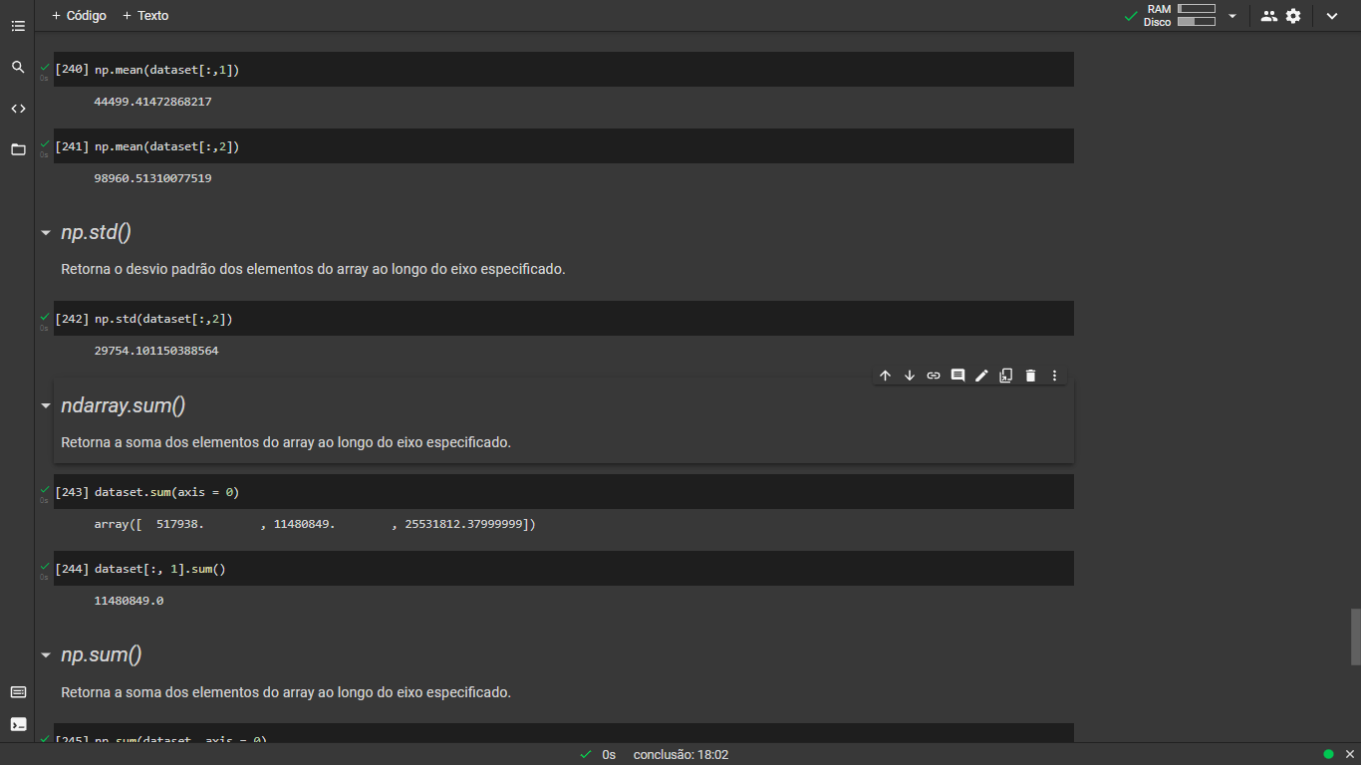The width and height of the screenshot is (1361, 765).
Task: Open the search and replace panel
Action: (x=18, y=67)
